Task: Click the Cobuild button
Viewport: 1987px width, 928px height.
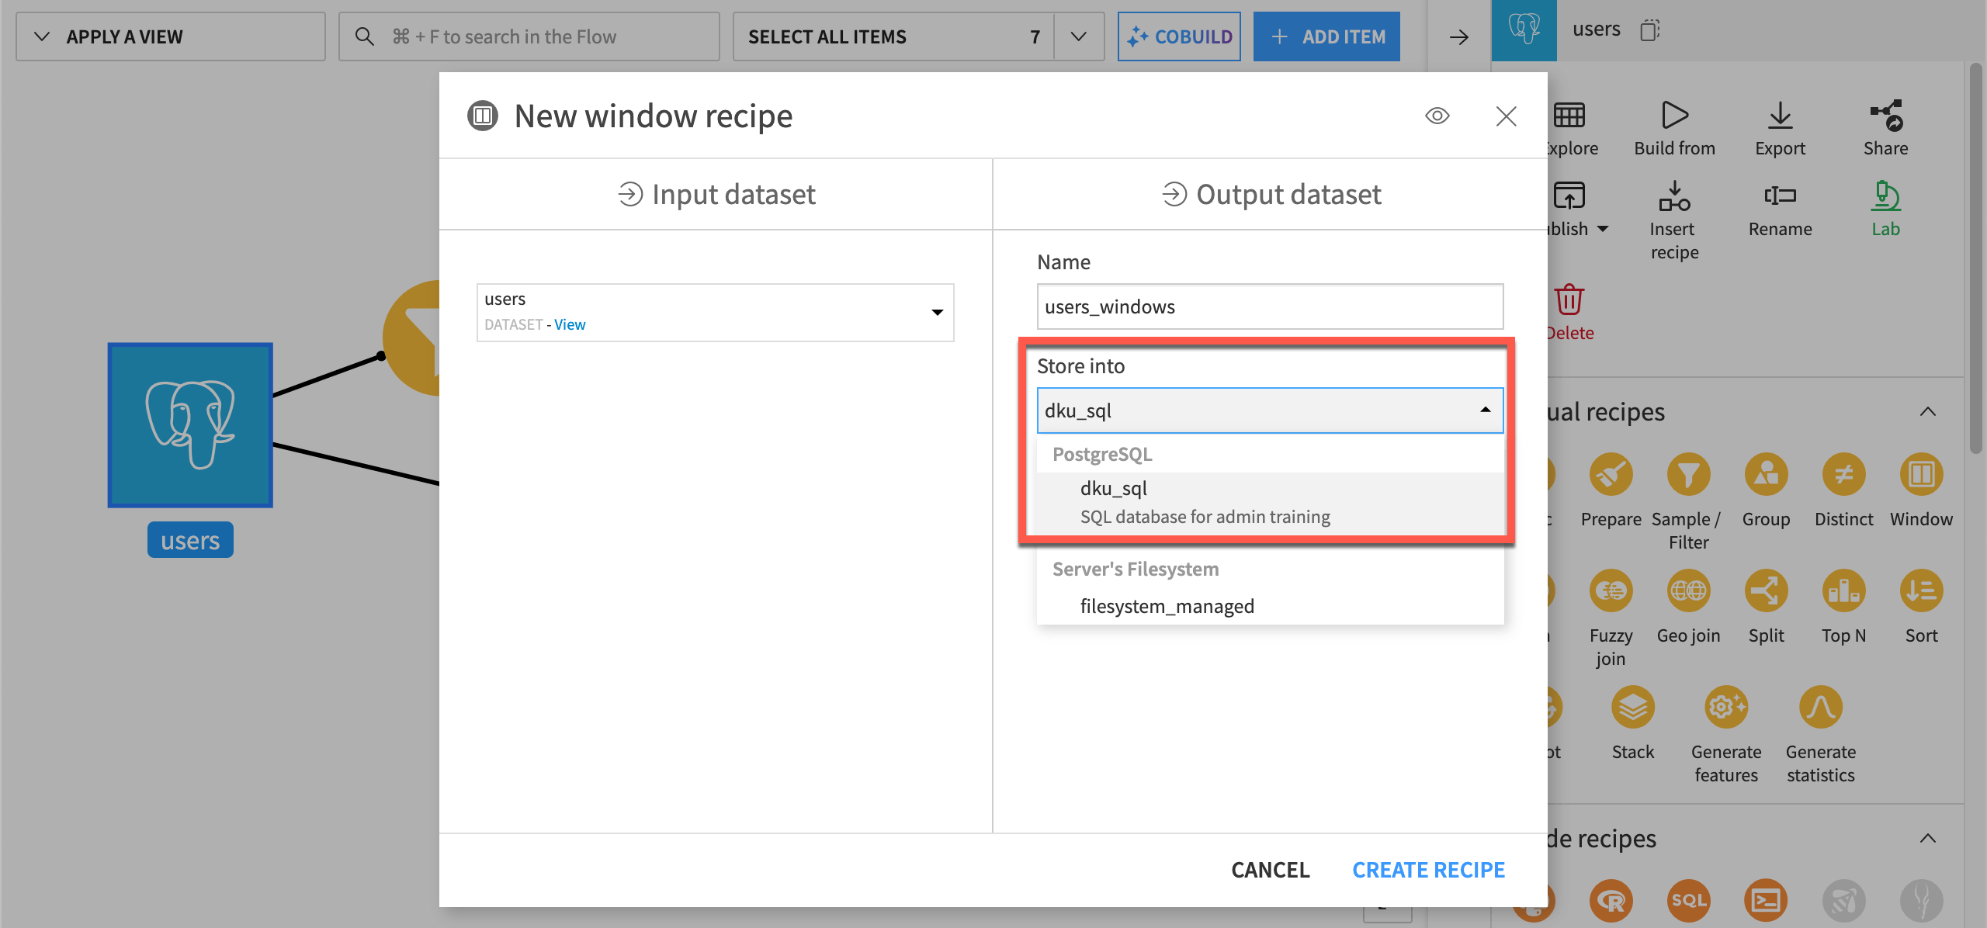Action: click(1179, 36)
